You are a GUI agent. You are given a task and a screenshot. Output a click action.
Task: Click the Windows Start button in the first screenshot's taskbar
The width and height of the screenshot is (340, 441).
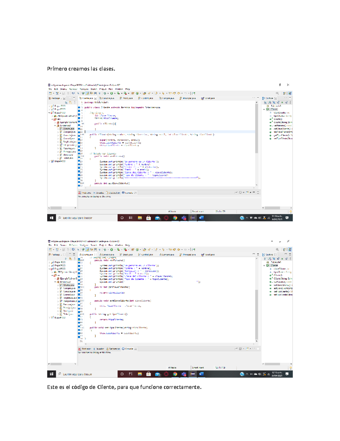[52, 218]
